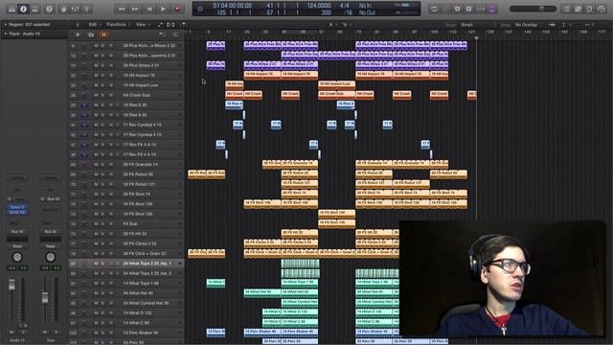613x345 pixels.
Task: Click the Space D plugin slot
Action: 17,207
